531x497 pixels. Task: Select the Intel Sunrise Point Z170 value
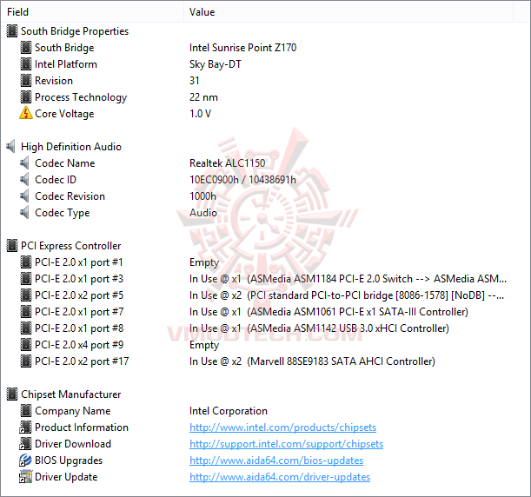(242, 48)
